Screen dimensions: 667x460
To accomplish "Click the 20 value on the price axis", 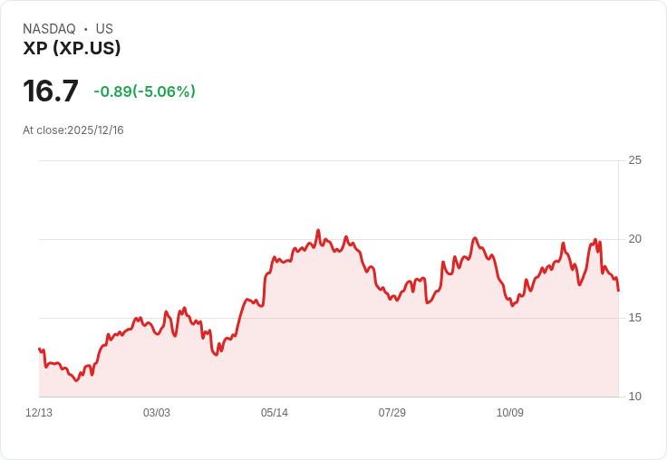I will [x=634, y=239].
